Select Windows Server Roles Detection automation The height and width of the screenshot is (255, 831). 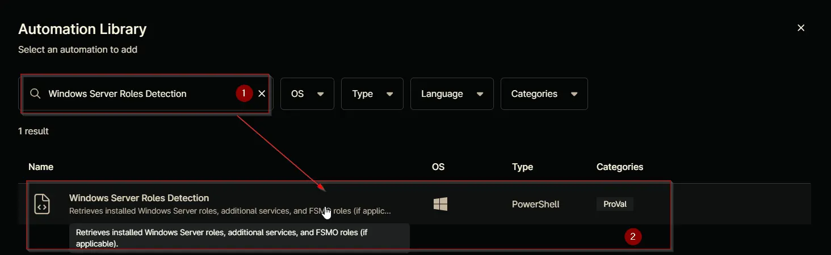pyautogui.click(x=139, y=198)
